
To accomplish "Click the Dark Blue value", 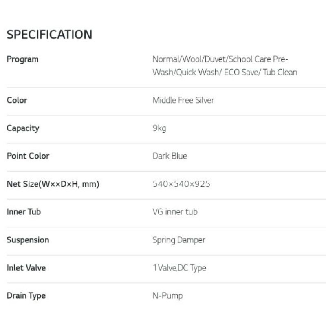I will (170, 156).
